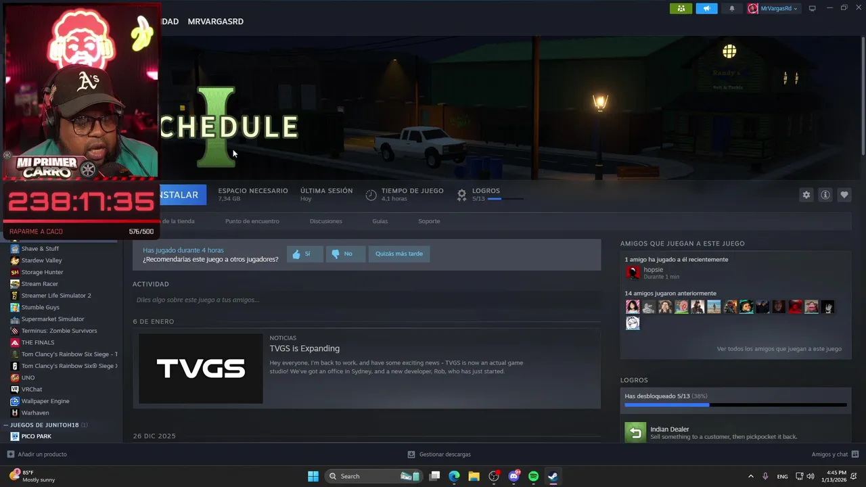
Task: Select Stardew Valley in library
Action: (41, 260)
